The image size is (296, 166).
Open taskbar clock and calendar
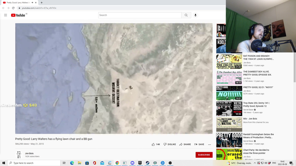coord(282,163)
